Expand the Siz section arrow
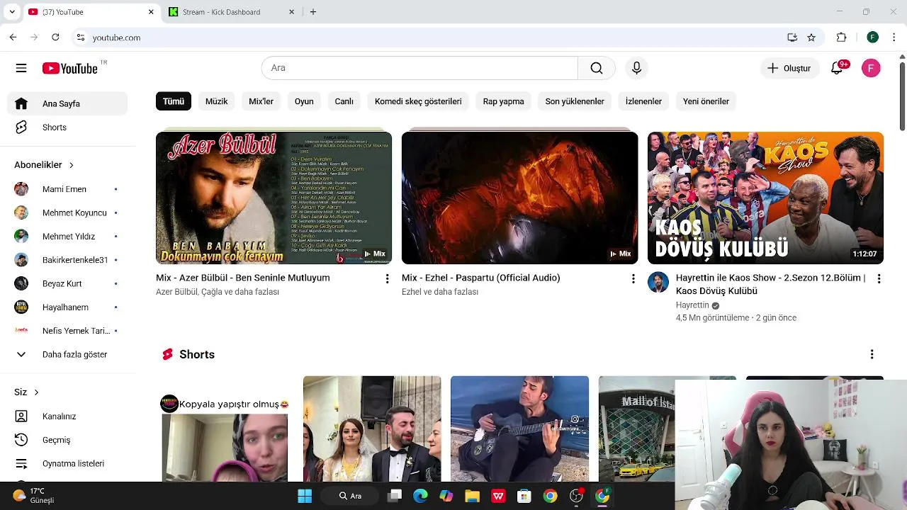This screenshot has width=907, height=510. (x=36, y=392)
